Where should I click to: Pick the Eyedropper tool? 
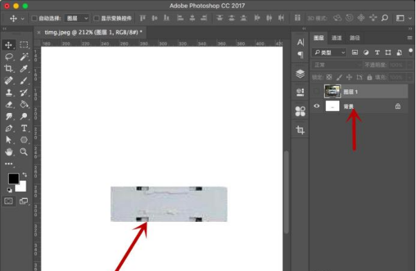coord(24,69)
